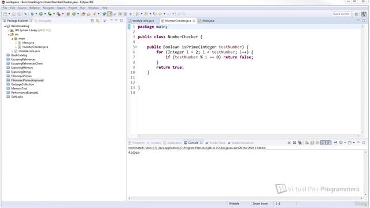The height and width of the screenshot is (208, 370).
Task: Select the SoftLeaks project
Action: [x=17, y=96]
